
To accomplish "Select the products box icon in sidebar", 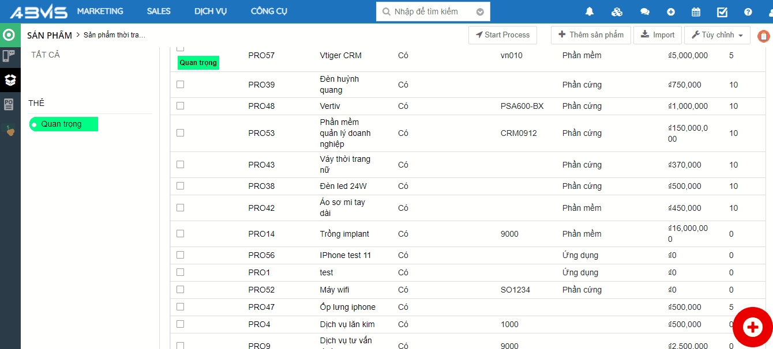I will coord(10,80).
